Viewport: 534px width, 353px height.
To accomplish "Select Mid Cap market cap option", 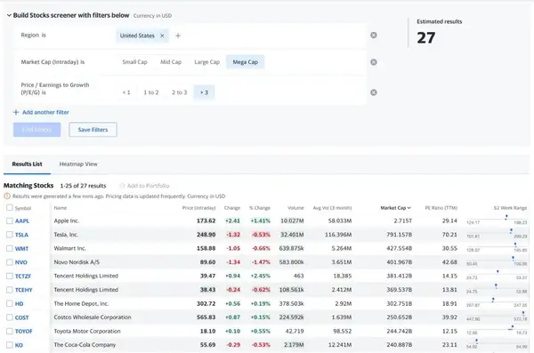I will (171, 62).
